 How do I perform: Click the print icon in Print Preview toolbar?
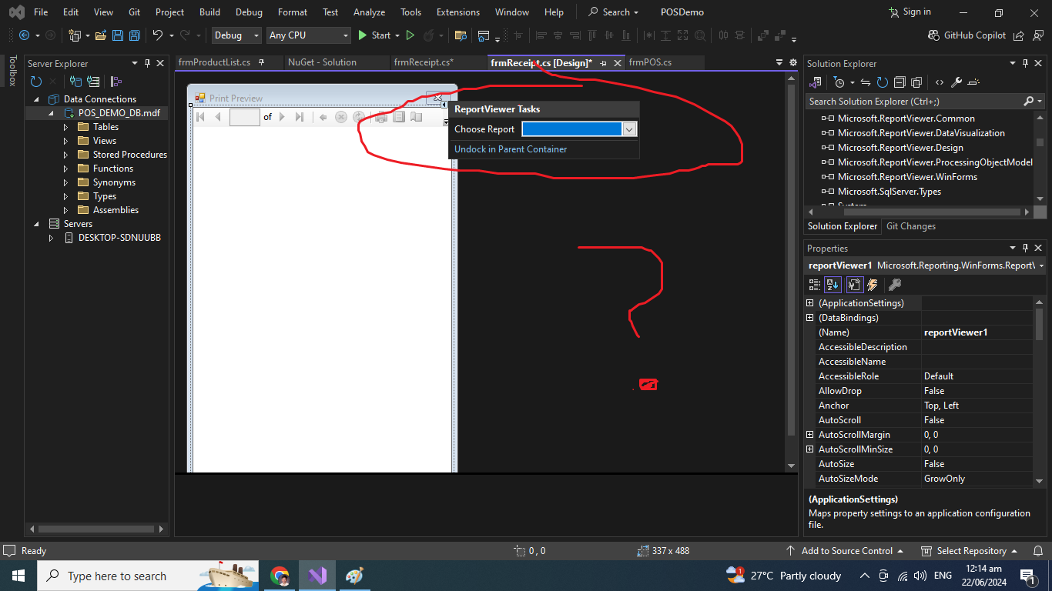click(x=381, y=117)
